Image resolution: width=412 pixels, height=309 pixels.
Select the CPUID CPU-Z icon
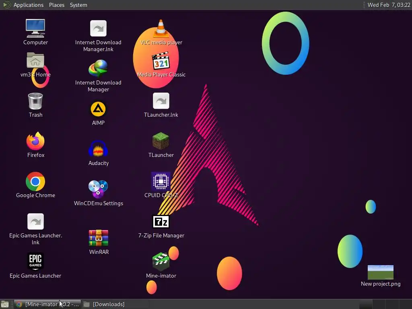pos(161,181)
